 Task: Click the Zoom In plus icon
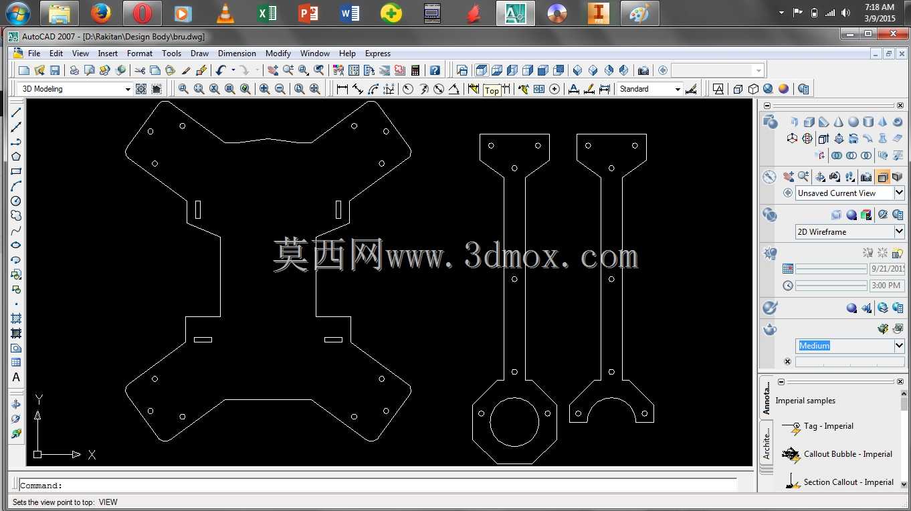pyautogui.click(x=265, y=89)
